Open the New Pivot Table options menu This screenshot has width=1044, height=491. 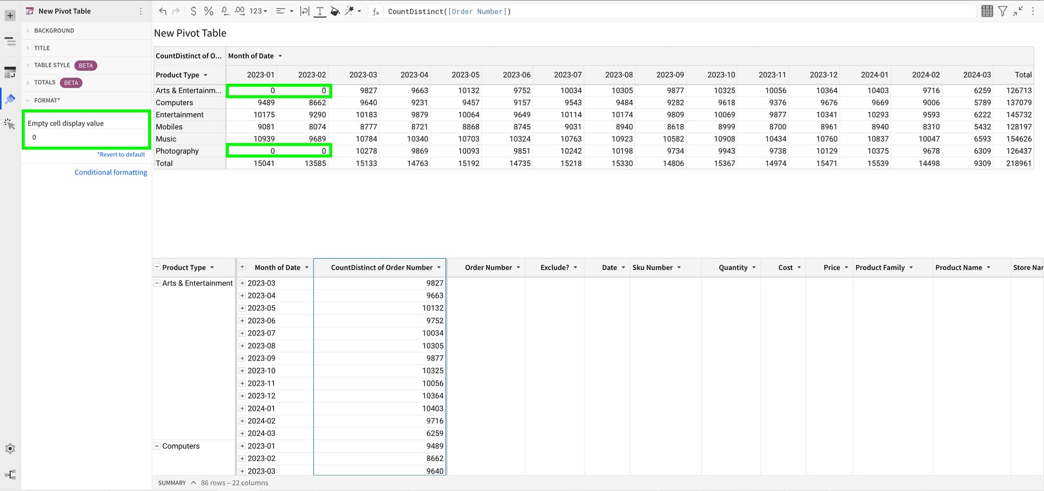pos(140,11)
